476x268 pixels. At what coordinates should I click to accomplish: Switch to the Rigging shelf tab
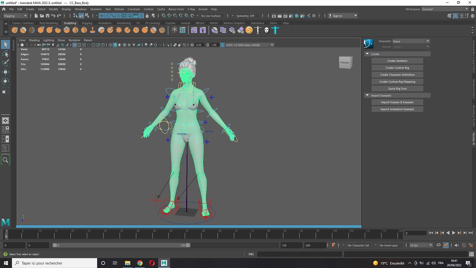(x=87, y=23)
